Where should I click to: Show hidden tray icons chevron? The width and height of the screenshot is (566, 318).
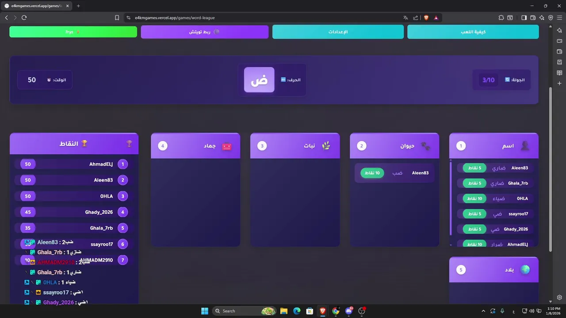click(483, 311)
